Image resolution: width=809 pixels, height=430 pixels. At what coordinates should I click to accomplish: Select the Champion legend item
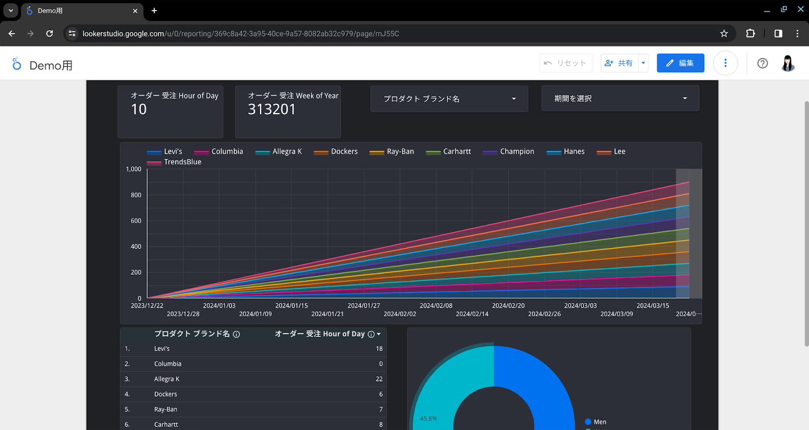coord(509,152)
